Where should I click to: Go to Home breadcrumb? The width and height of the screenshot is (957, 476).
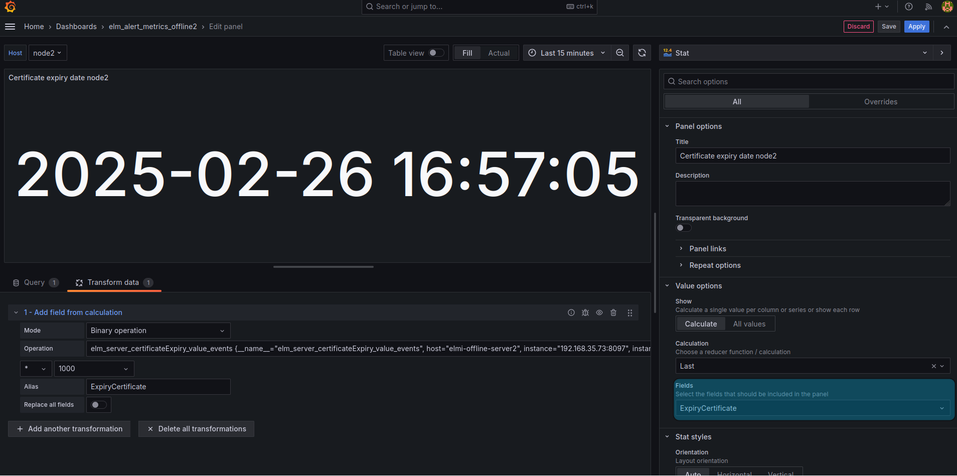coord(34,27)
